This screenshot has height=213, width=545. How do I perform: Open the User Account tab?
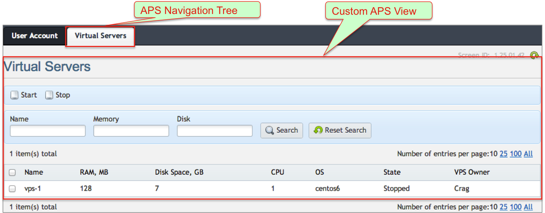pos(34,36)
